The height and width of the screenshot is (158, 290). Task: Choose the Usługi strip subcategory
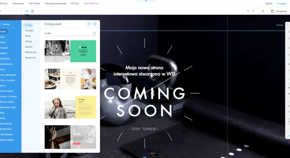(28, 41)
